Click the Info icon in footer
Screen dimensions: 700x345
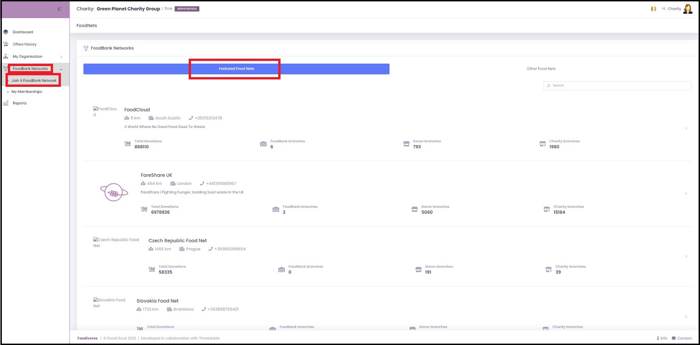(x=658, y=339)
